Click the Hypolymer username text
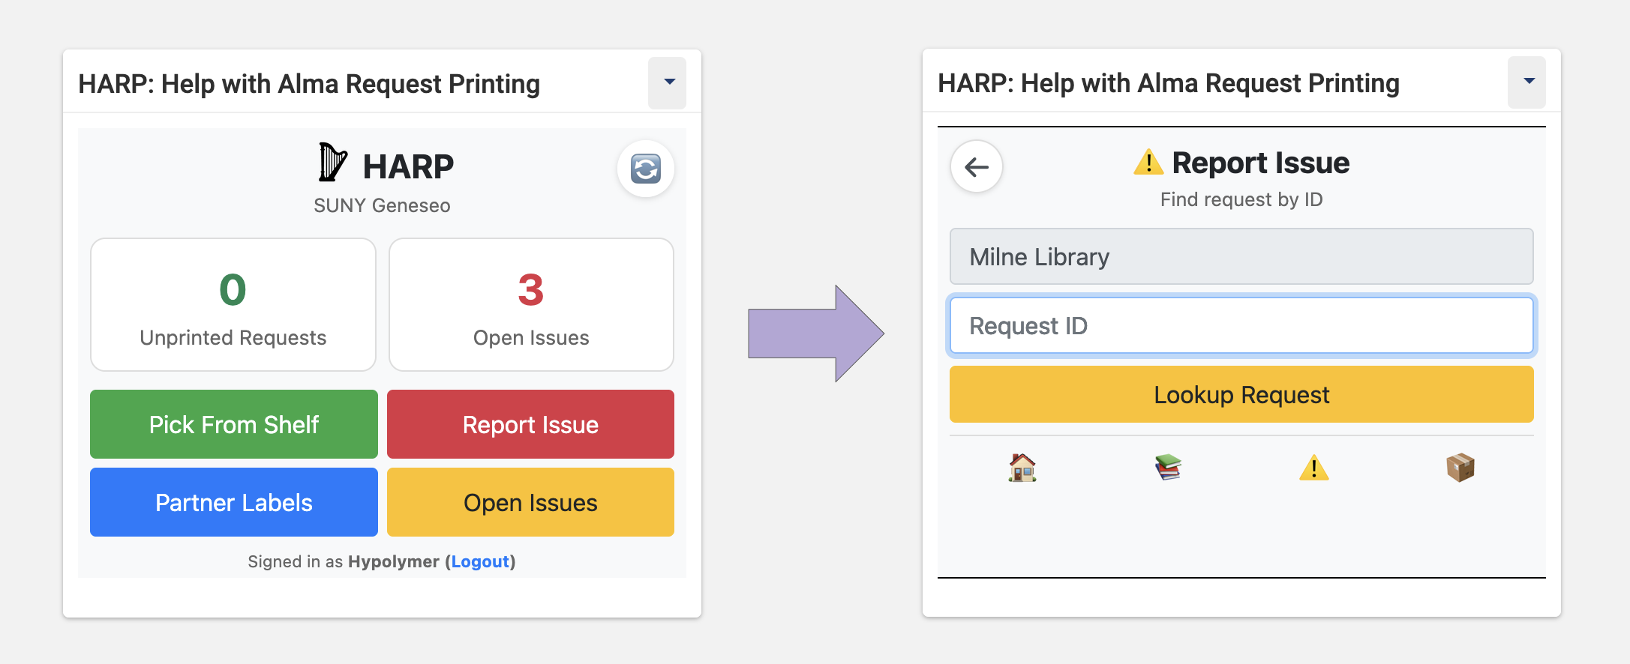 pyautogui.click(x=394, y=561)
